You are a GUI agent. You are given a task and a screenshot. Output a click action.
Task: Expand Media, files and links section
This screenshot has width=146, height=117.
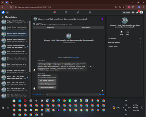(125, 42)
